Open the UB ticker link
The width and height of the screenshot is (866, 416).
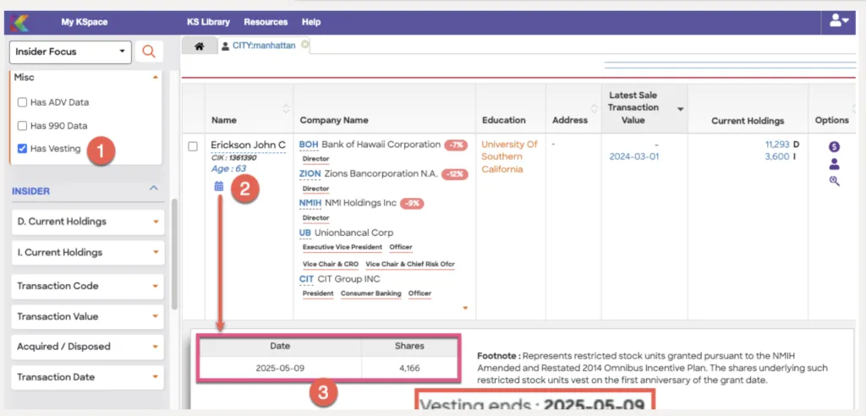[304, 233]
